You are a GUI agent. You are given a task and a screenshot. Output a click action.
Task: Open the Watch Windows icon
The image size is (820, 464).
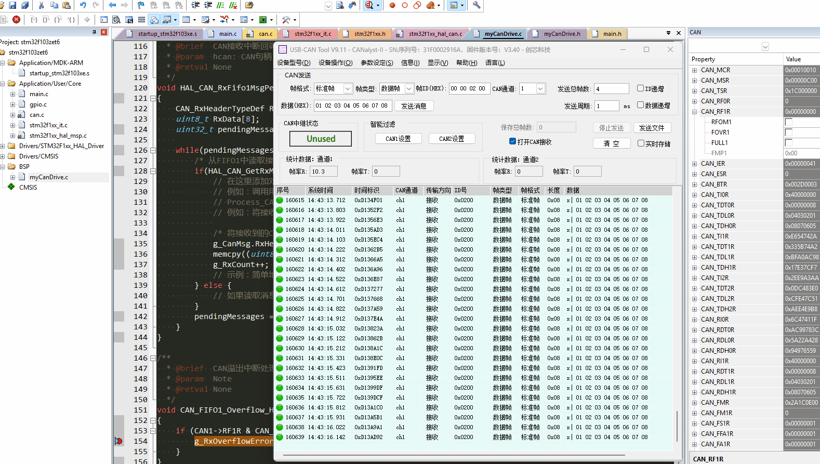[167, 19]
